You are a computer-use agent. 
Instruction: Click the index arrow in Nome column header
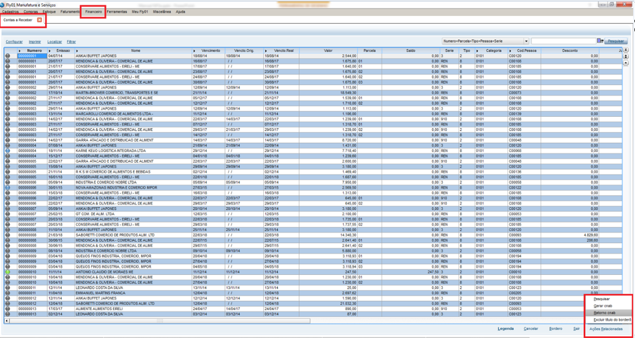[76, 50]
